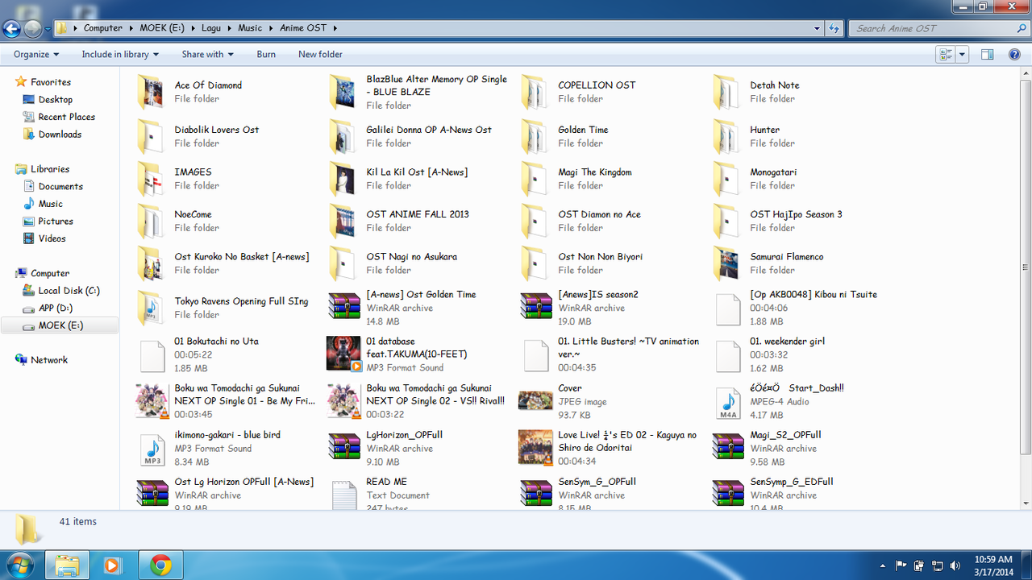The image size is (1032, 580).
Task: Open the Windows Start button
Action: click(19, 565)
